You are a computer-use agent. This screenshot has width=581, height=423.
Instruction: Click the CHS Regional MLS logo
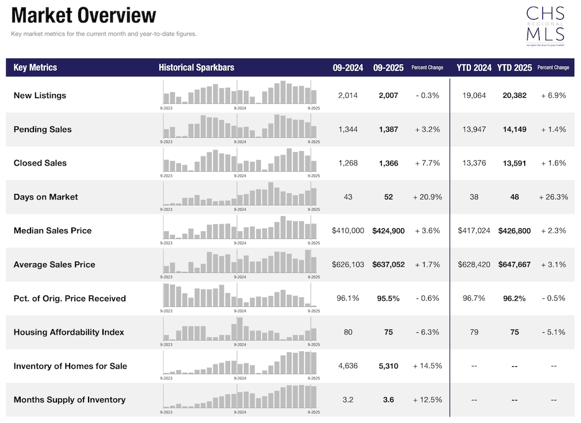[x=545, y=25]
